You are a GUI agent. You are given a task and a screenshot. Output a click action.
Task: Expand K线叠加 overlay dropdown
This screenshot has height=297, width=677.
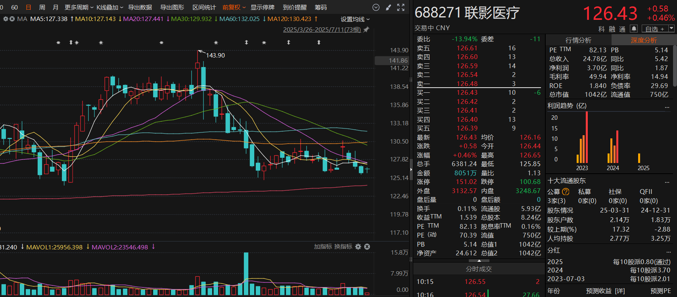[110, 8]
